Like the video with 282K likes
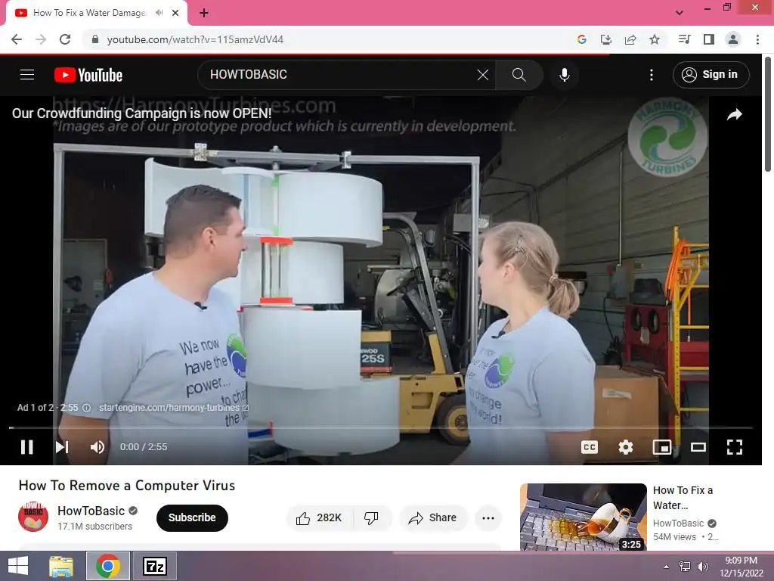774x581 pixels. coord(320,517)
